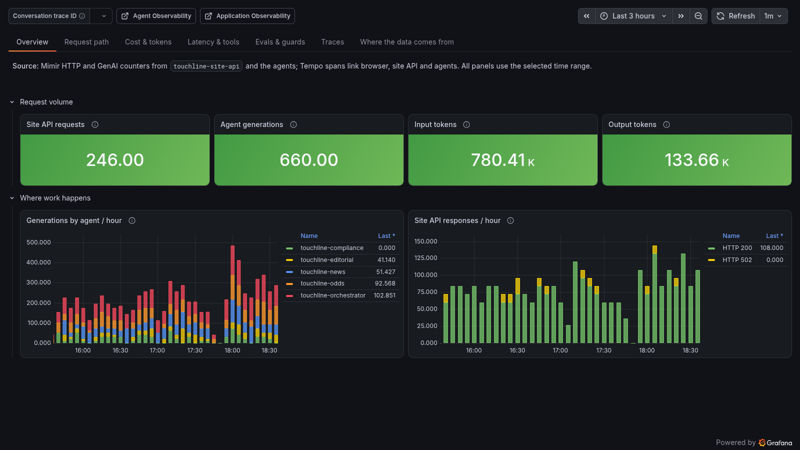Show info for Site API requests panel
The image size is (800, 450).
coord(95,124)
